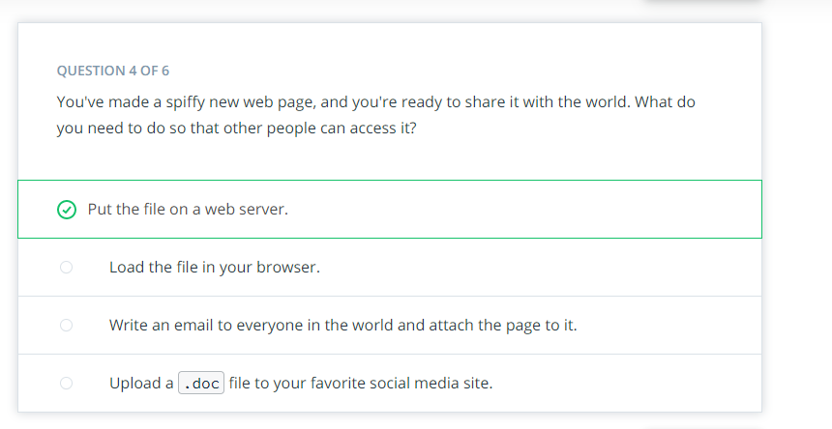
Task: Click the "Put the file on a web server." text
Action: (x=188, y=210)
